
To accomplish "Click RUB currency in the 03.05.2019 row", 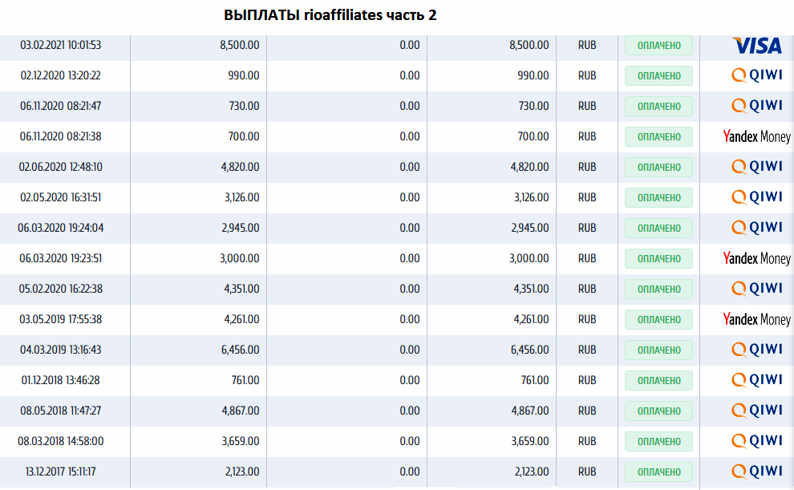I will pyautogui.click(x=587, y=319).
